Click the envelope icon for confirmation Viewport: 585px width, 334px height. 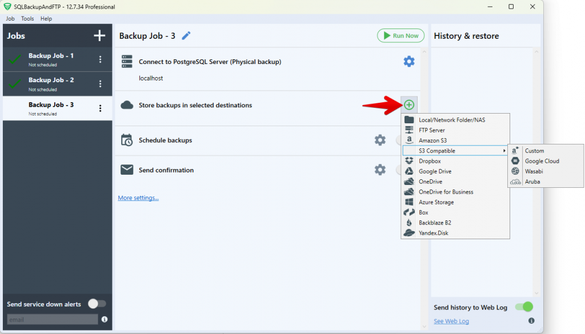tap(127, 170)
